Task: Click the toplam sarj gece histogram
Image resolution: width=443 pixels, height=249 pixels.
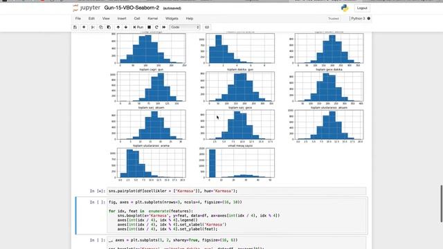Action: 240,124
